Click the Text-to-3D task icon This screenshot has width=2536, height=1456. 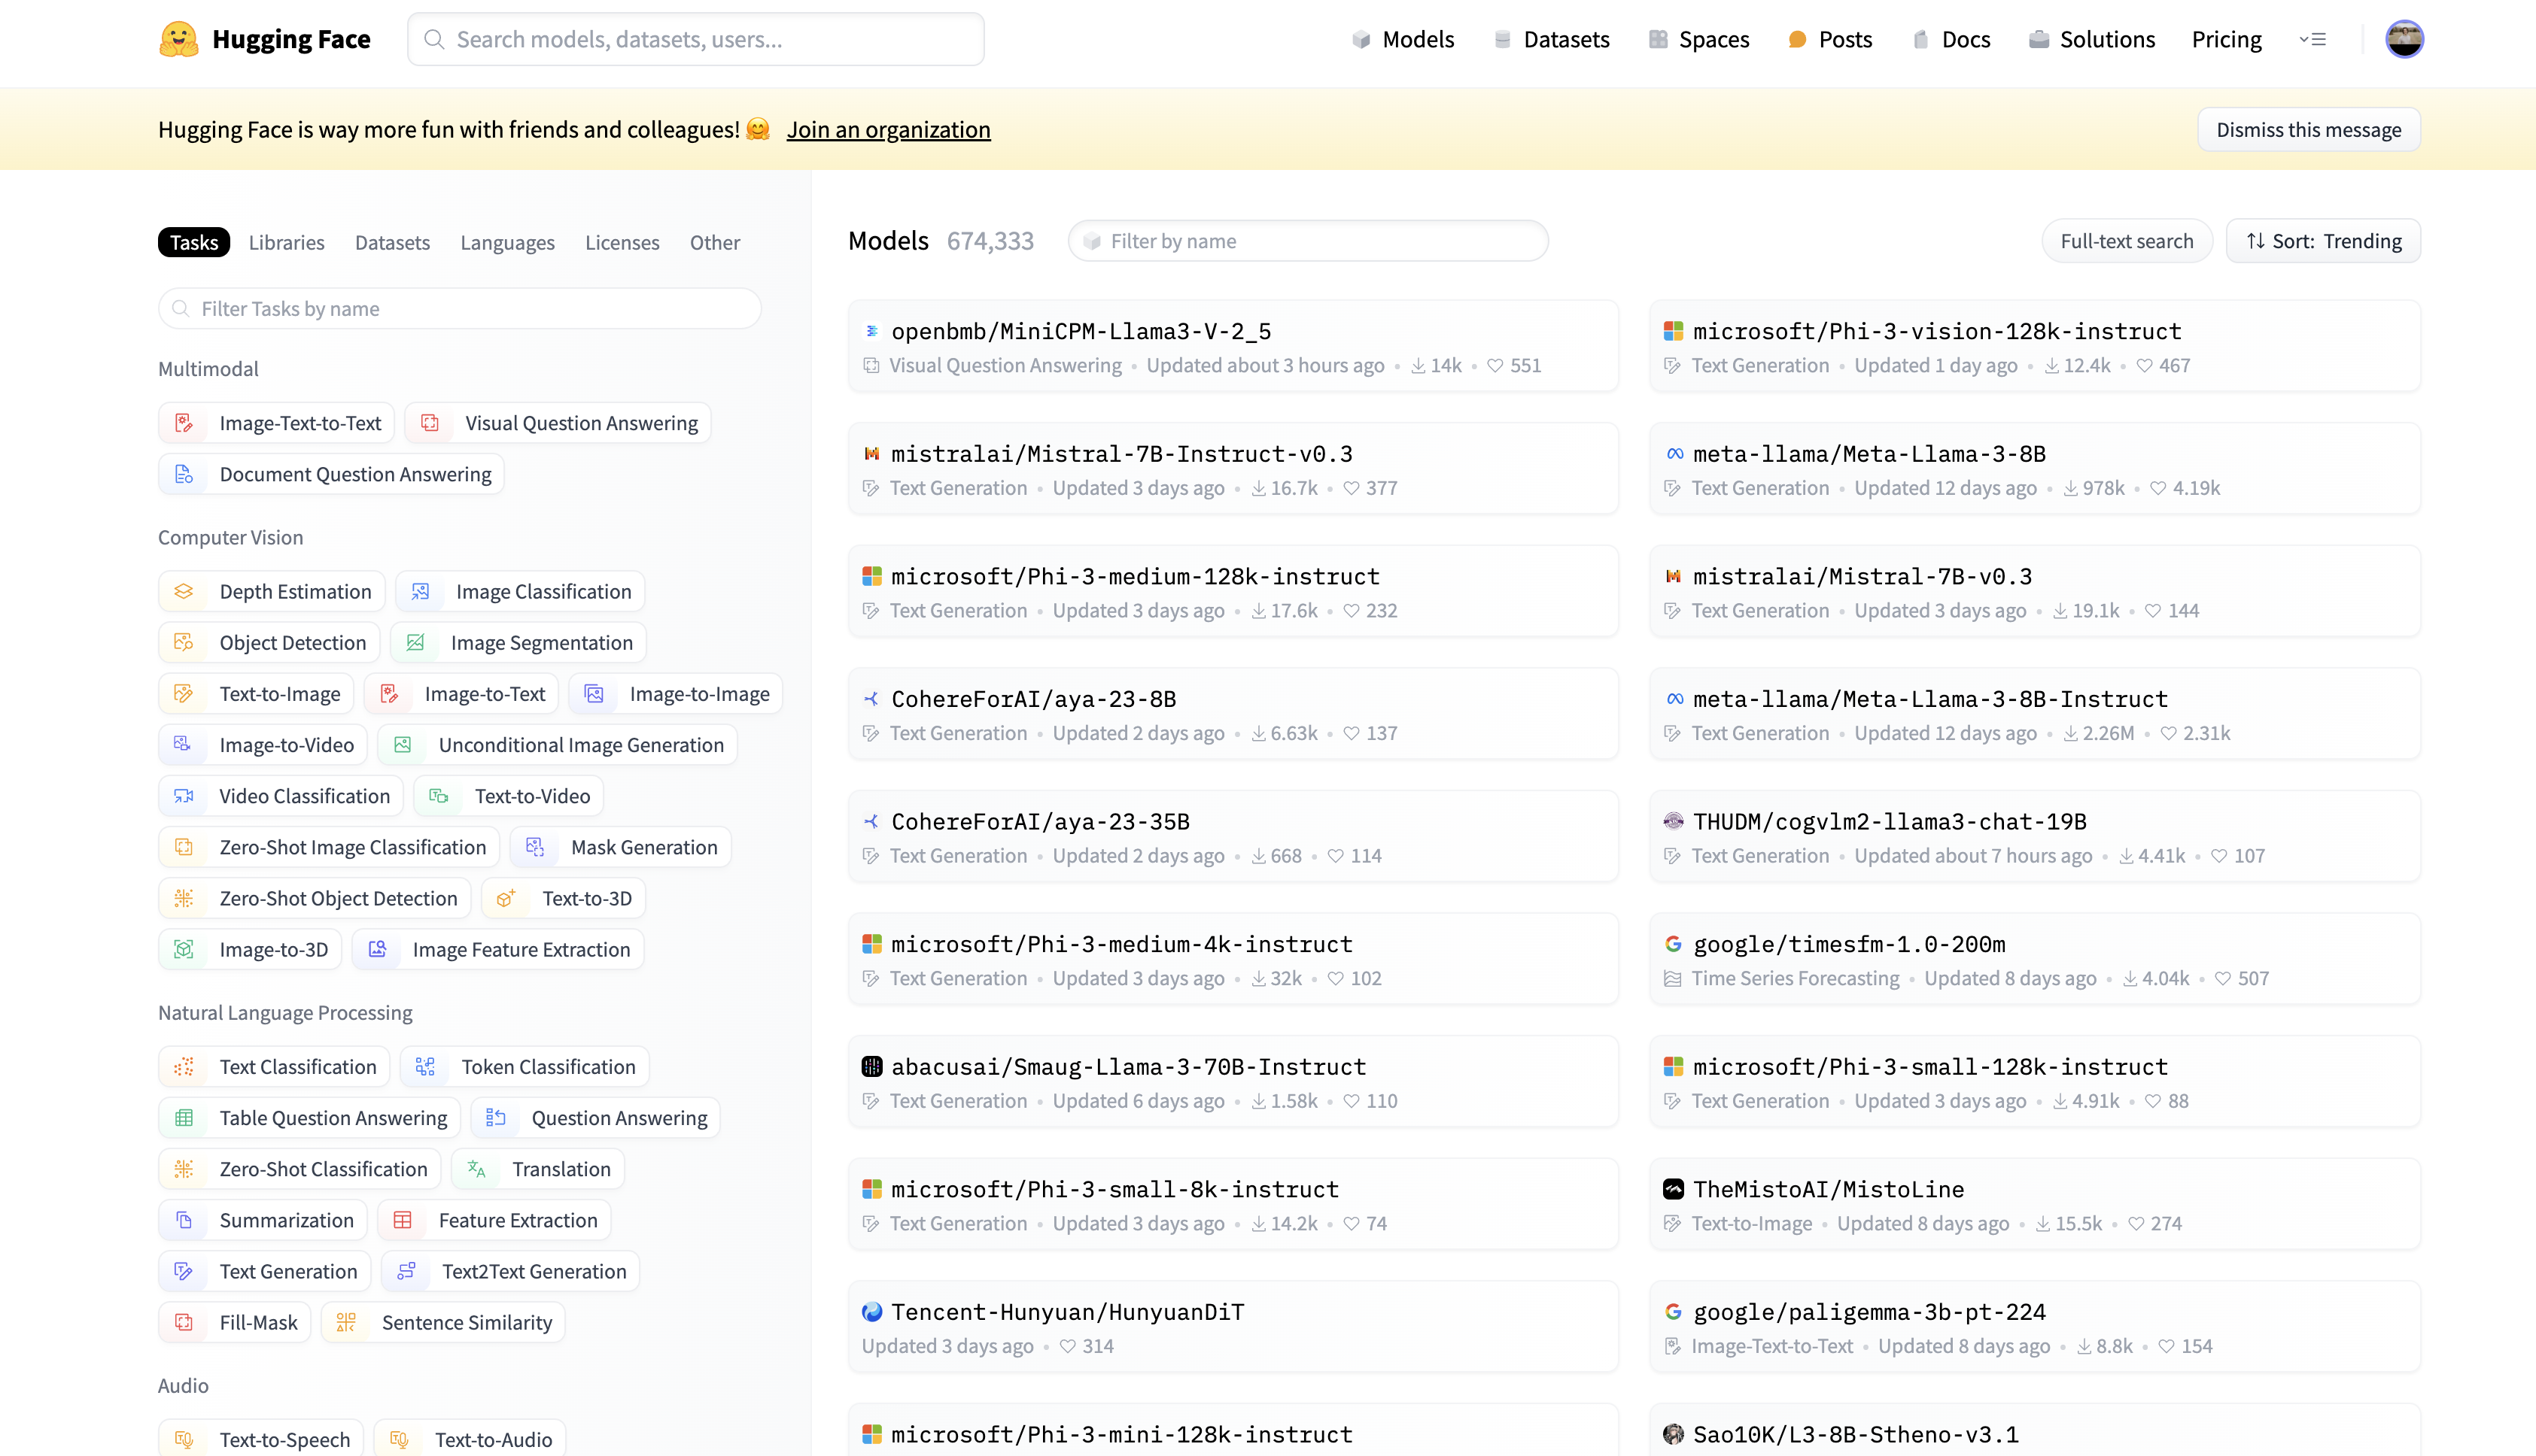pos(506,898)
